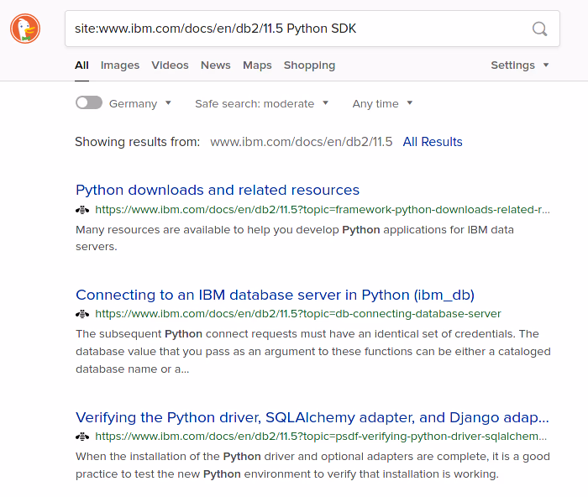Click favicon beside Python downloads result URL

tap(82, 210)
